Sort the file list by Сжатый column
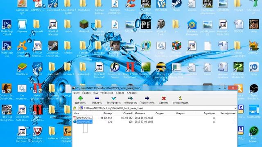The image size is (262, 147). 128,114
